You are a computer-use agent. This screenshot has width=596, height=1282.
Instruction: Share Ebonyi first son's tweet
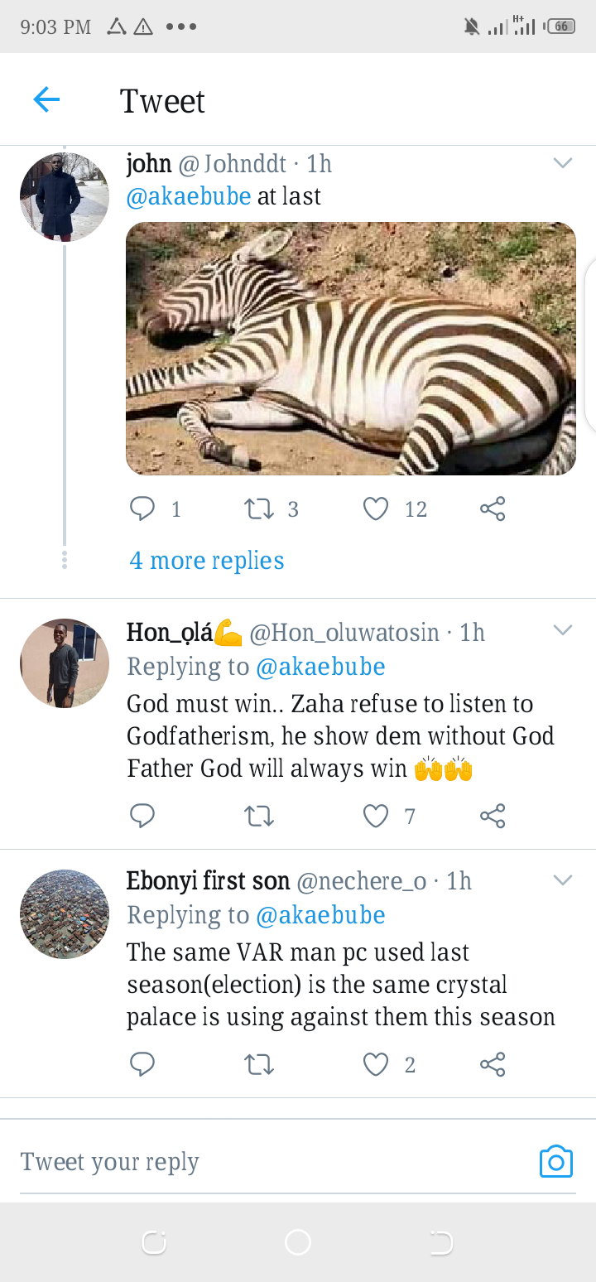click(x=493, y=1064)
